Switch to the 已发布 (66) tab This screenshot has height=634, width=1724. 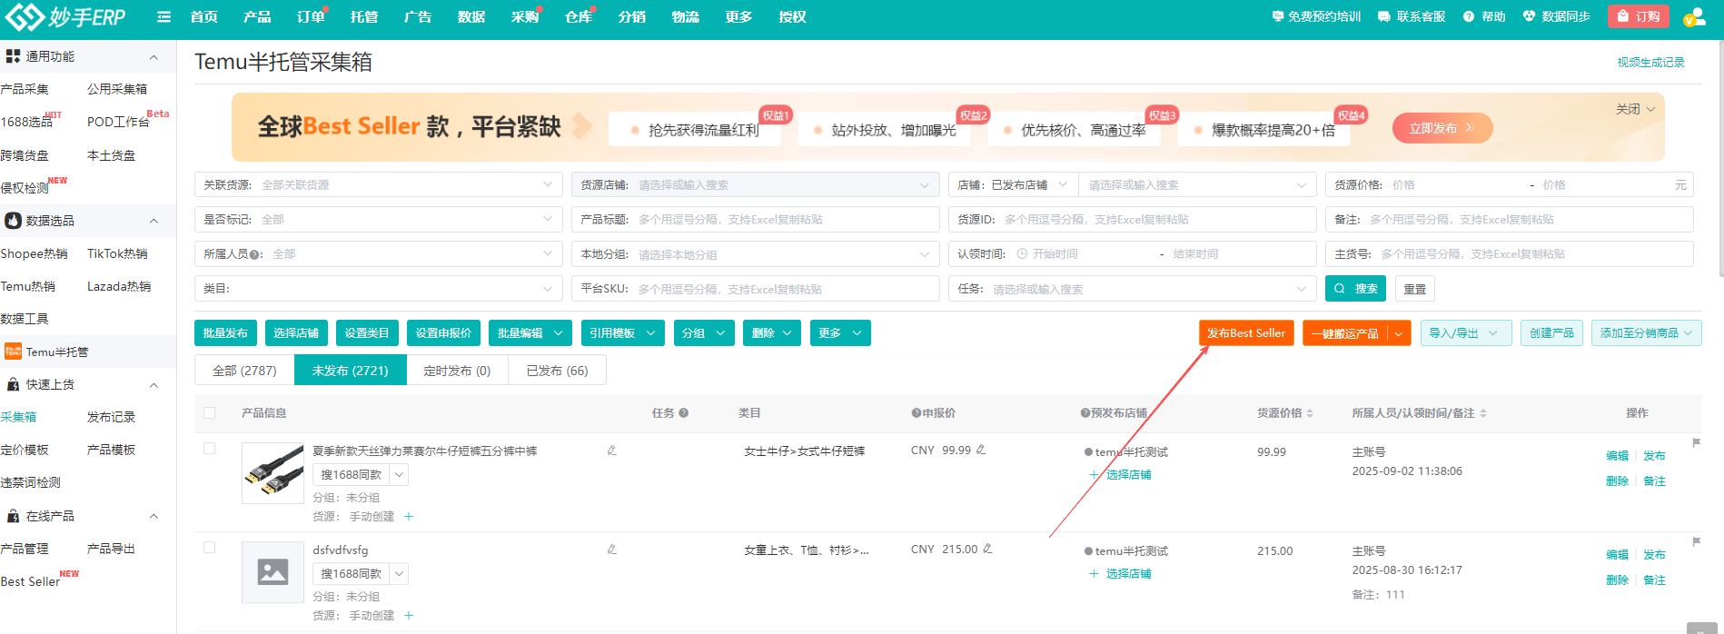557,371
